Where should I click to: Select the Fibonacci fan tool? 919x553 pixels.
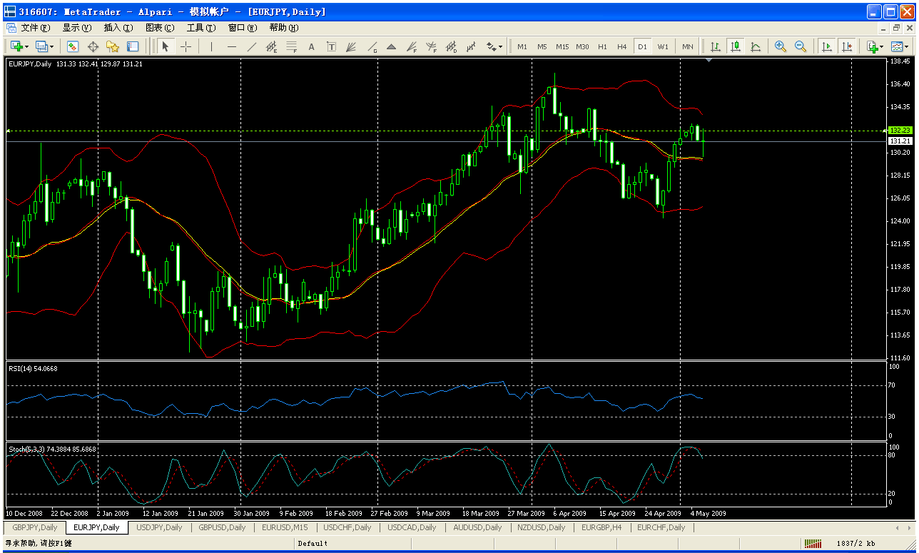coord(411,46)
